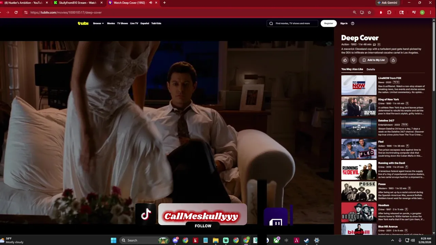Click the share icon for Deep Cover

pos(393,60)
